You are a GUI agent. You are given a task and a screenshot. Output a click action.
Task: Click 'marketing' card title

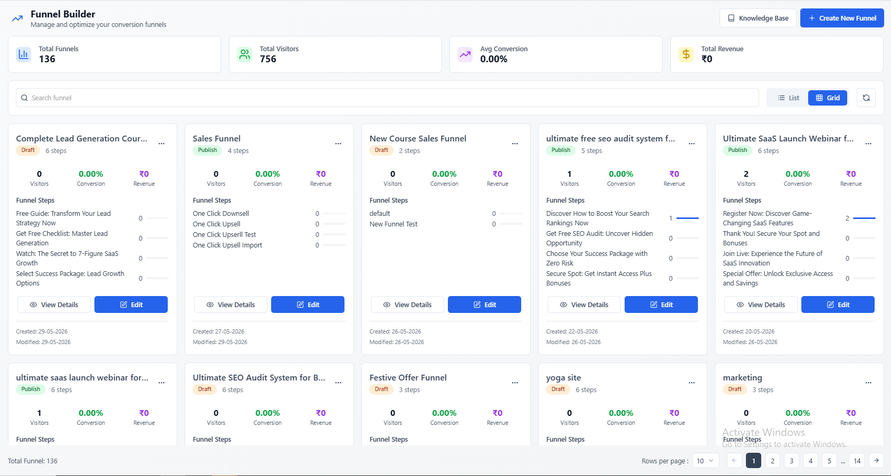pyautogui.click(x=742, y=377)
